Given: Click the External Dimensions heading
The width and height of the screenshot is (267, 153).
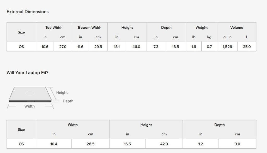Looking at the screenshot, I should click(28, 11).
